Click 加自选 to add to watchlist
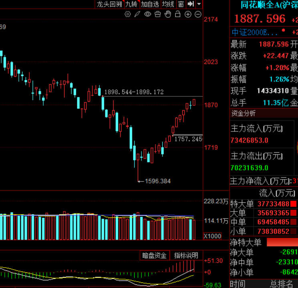 150,4
